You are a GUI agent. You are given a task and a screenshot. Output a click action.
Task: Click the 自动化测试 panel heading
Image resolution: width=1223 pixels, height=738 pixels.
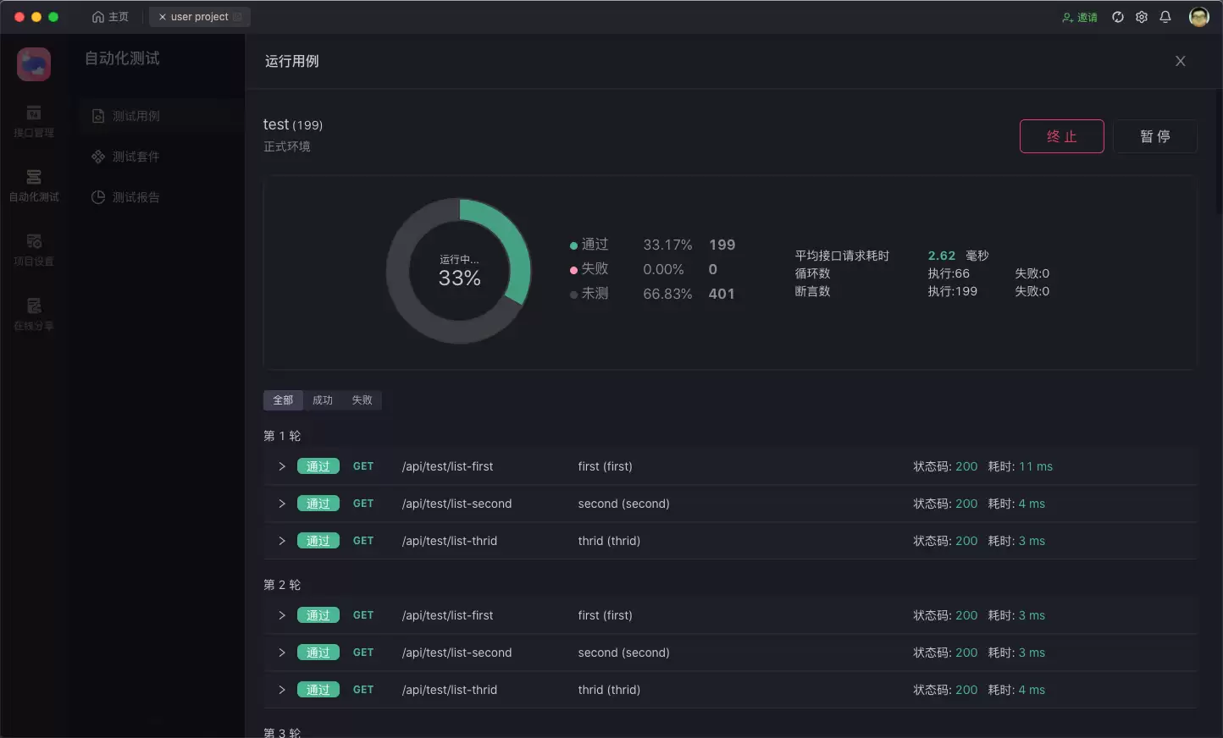(122, 58)
